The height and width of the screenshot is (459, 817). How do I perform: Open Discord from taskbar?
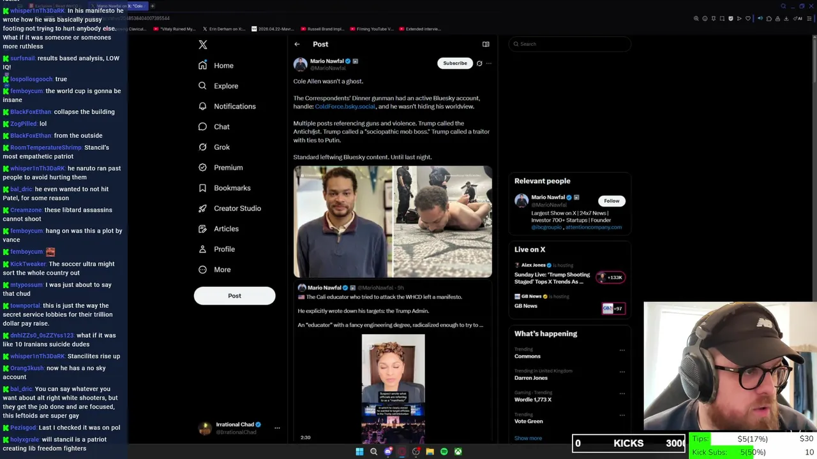387,451
